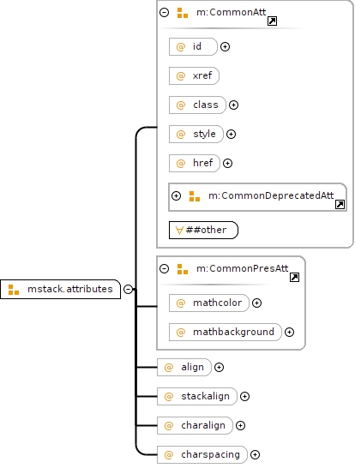Collapse the m:CommonAtt group
The image size is (355, 468).
pyautogui.click(x=165, y=13)
